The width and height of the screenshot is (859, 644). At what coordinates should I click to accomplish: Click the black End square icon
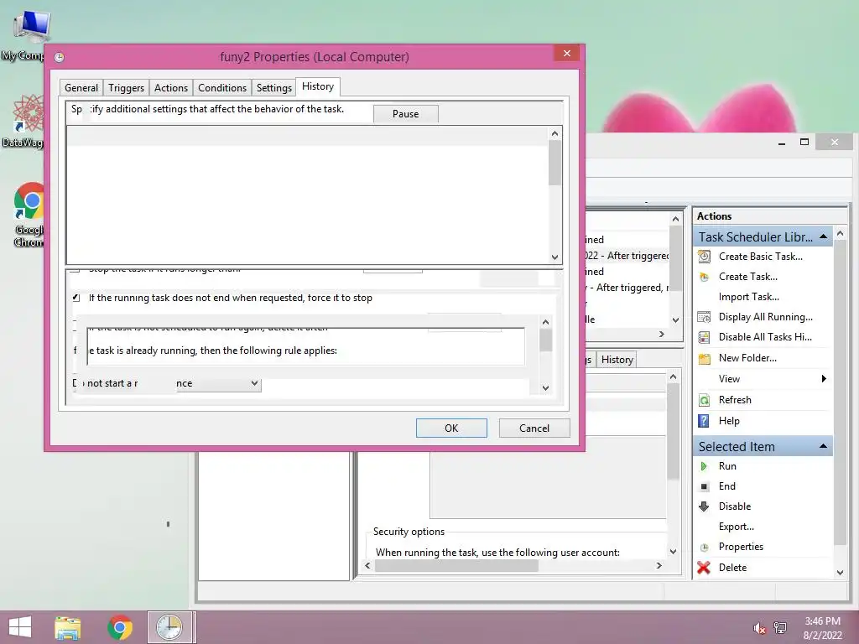click(704, 486)
